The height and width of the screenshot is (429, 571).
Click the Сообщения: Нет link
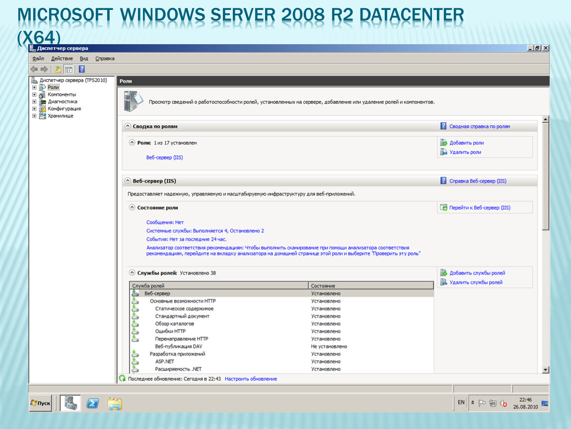(x=165, y=222)
